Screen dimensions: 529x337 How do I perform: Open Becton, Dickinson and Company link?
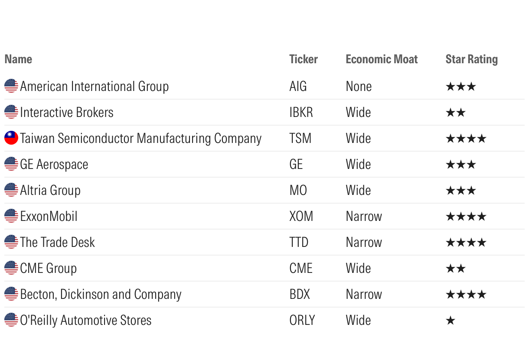coord(101,295)
